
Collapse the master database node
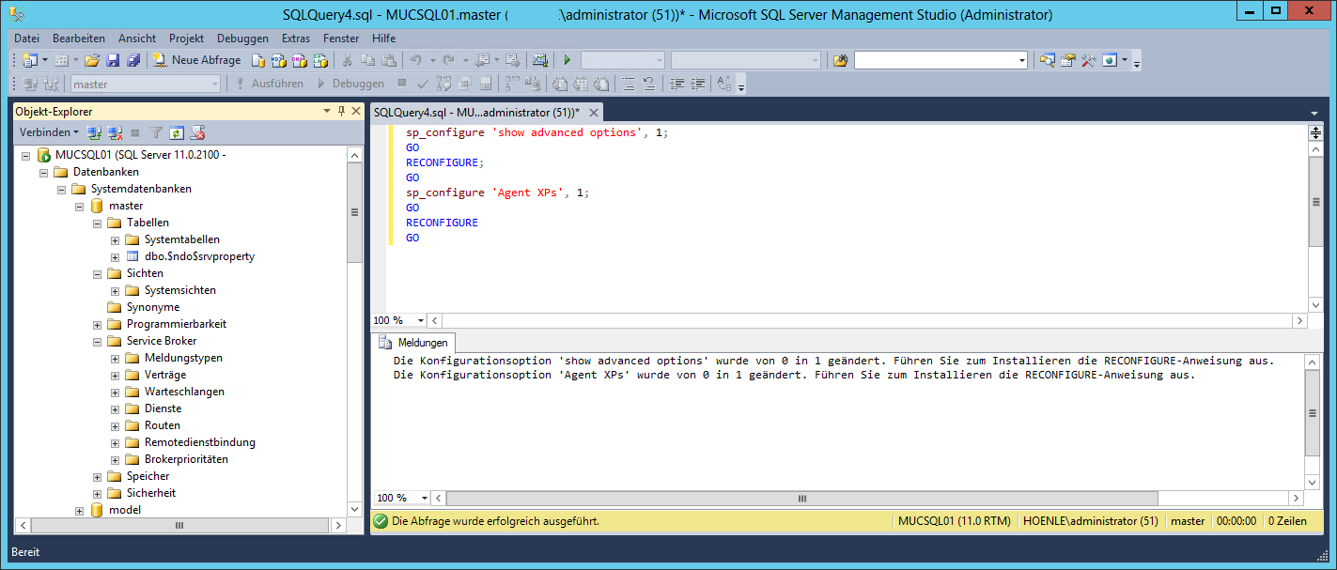click(x=80, y=206)
